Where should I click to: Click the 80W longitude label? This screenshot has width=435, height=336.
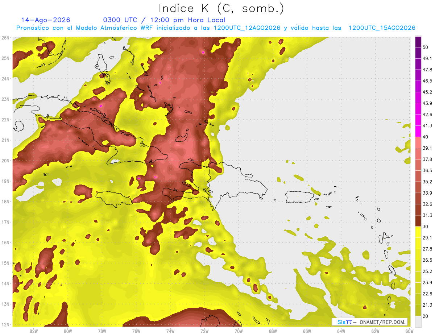(x=68, y=331)
